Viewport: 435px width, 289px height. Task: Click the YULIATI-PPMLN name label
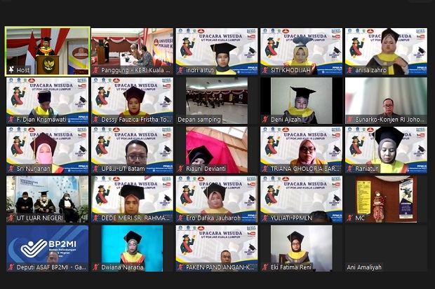[288, 218]
